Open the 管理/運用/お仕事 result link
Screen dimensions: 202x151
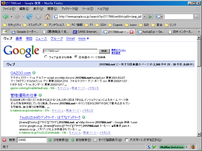tap(24, 95)
